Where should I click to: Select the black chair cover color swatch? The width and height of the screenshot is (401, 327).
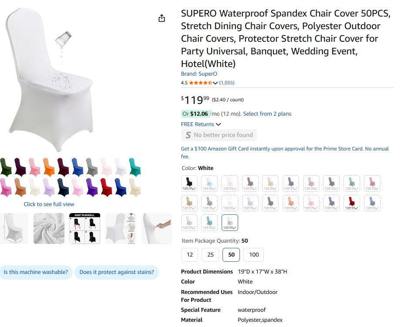coord(189,183)
